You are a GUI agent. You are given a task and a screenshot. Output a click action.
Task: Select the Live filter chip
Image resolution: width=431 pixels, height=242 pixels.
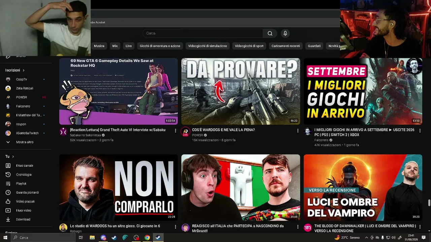coord(129,46)
